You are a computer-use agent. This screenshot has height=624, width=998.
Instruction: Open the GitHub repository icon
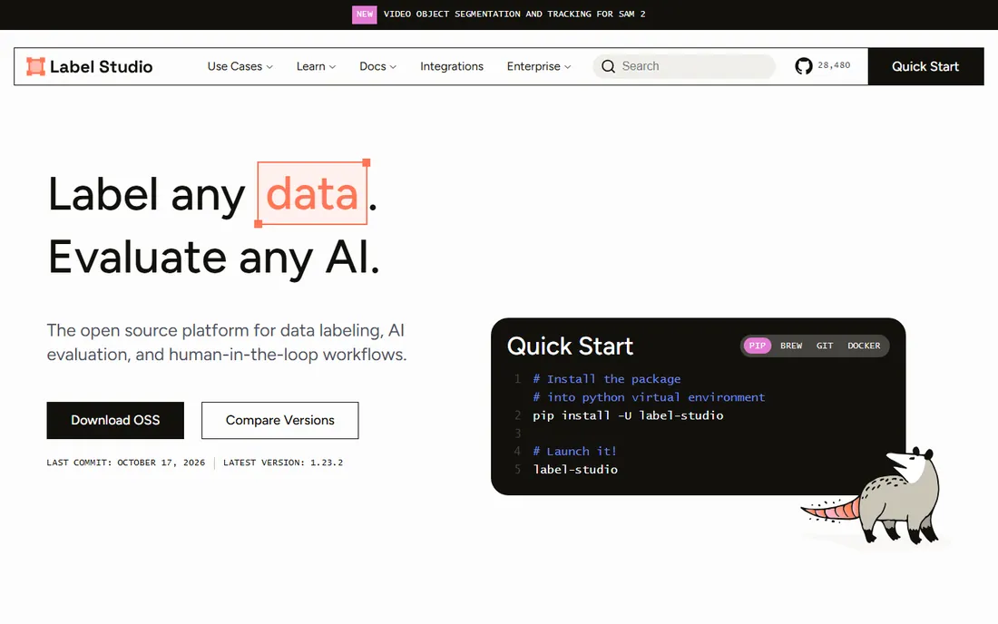click(x=803, y=65)
